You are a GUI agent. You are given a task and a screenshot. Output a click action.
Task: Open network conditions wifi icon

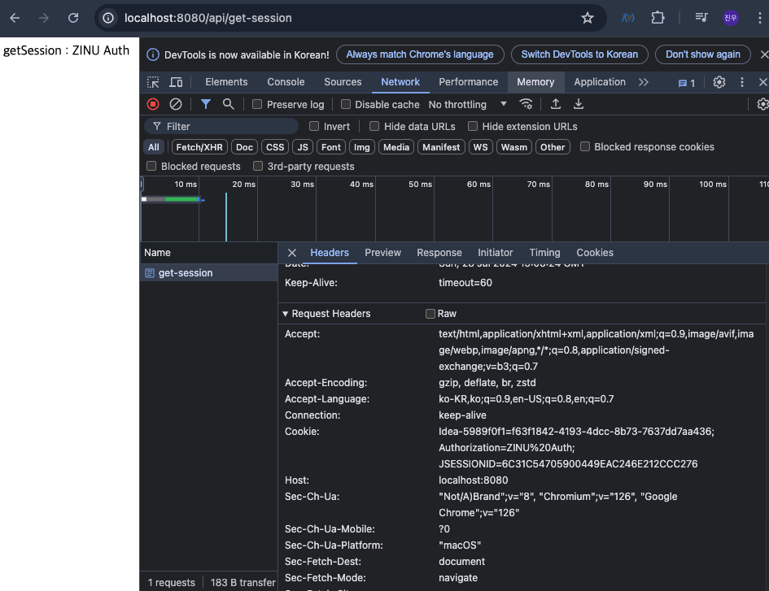[x=526, y=104]
